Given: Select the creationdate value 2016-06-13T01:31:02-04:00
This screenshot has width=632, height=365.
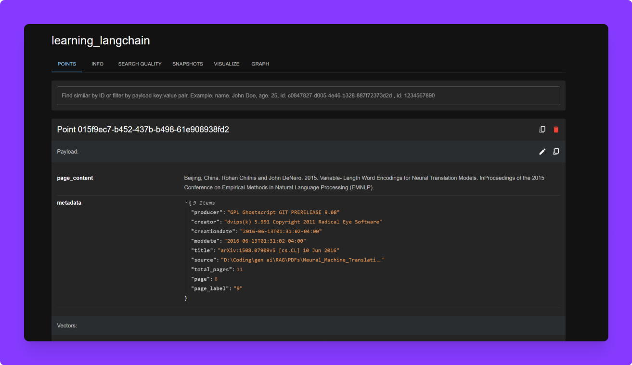Looking at the screenshot, I should [281, 232].
